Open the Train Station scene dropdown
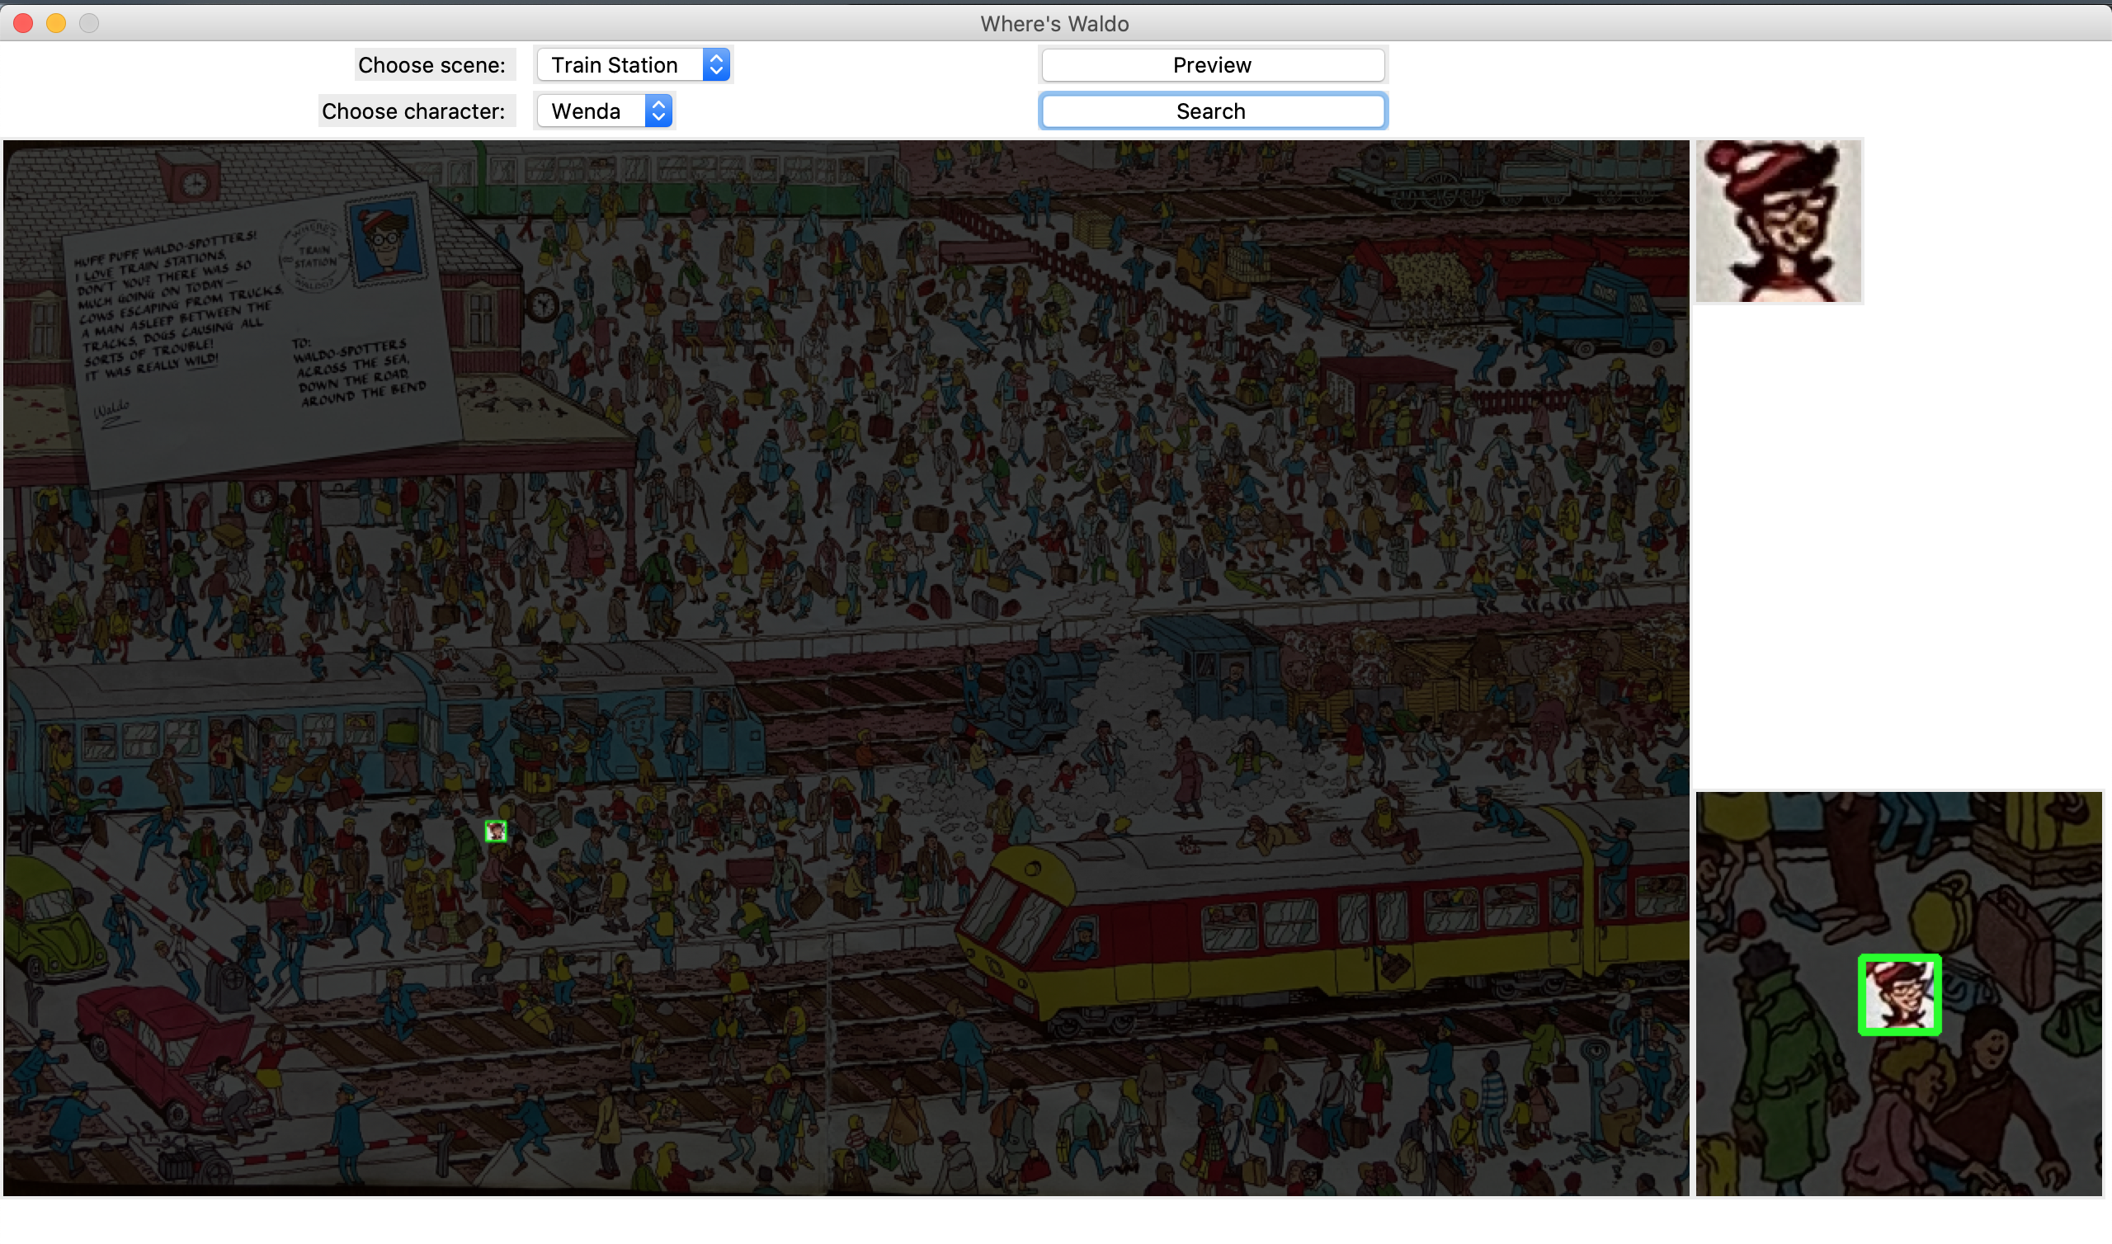 click(620, 65)
